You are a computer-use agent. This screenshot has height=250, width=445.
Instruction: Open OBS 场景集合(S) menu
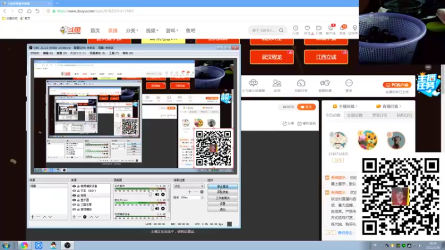tap(97, 53)
